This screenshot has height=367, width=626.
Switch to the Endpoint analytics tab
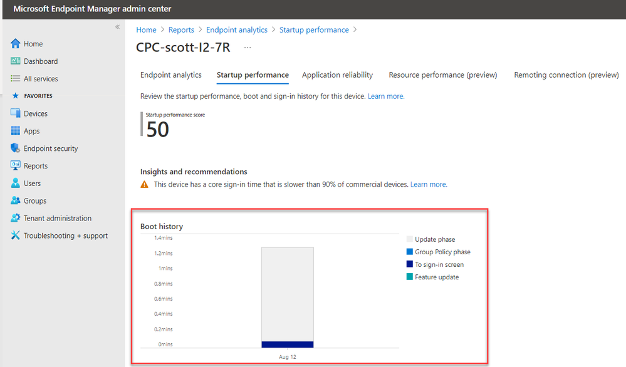point(171,75)
